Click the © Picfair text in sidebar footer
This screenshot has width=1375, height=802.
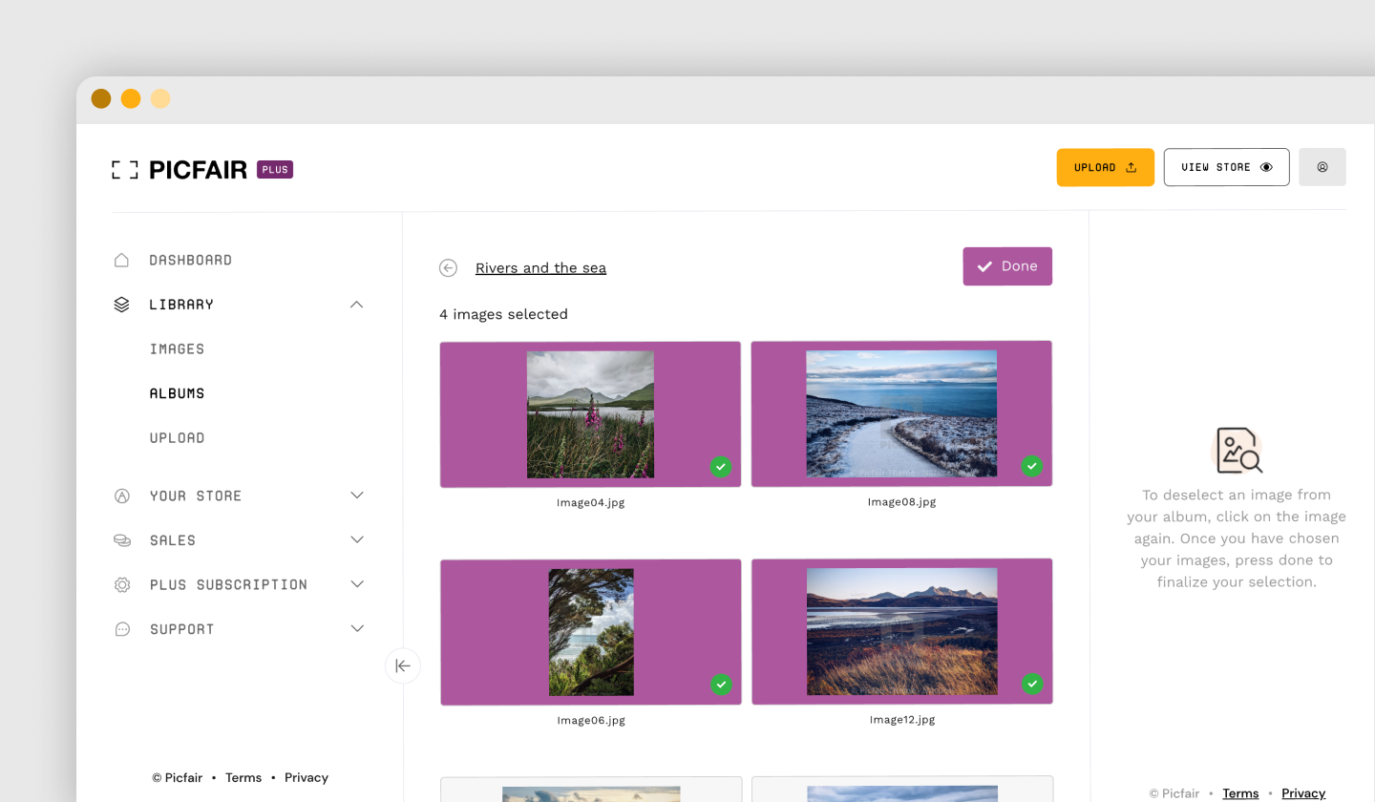[177, 778]
